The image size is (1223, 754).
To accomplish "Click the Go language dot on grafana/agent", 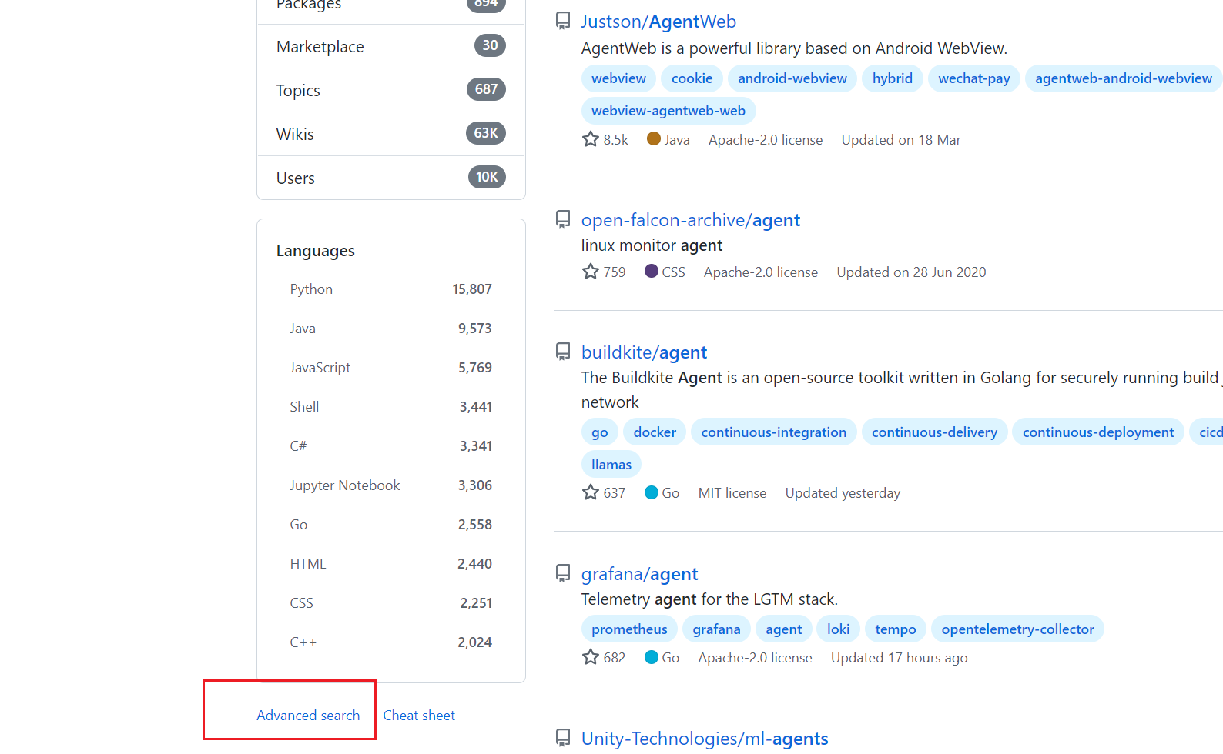I will [x=652, y=656].
